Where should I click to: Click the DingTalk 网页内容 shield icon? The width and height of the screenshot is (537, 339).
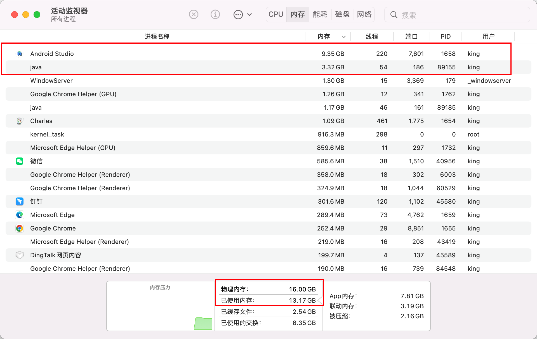[20, 255]
